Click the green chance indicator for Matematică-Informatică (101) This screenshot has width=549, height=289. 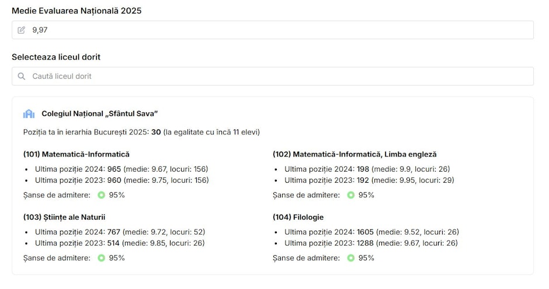point(101,195)
